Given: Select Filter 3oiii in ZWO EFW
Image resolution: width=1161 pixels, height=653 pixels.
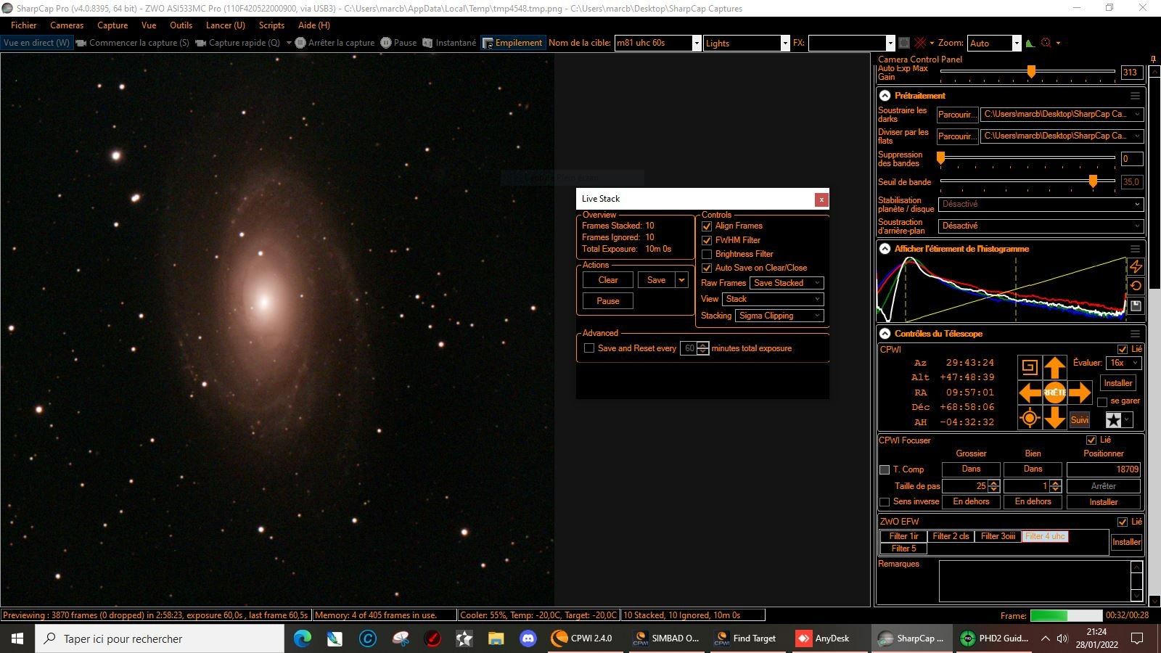Looking at the screenshot, I should pyautogui.click(x=998, y=536).
